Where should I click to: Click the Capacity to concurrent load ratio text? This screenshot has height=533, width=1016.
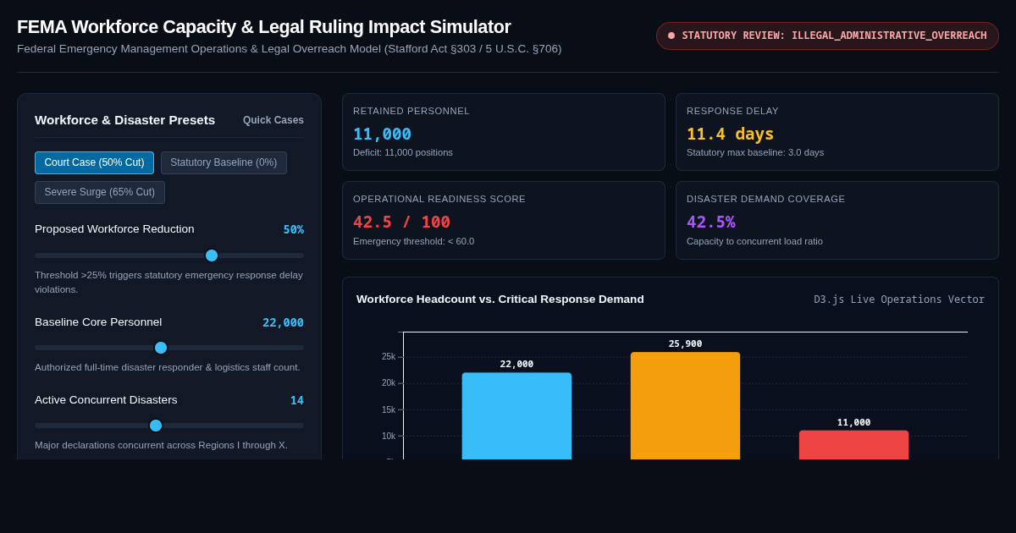pyautogui.click(x=754, y=241)
